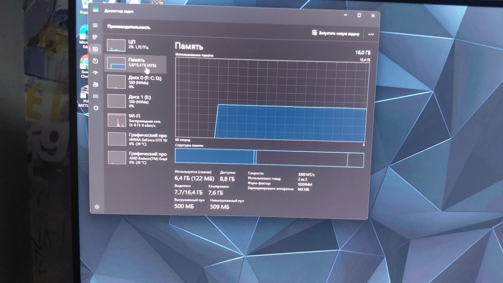The image size is (503, 283).
Task: Open the hamburger navigation menu
Action: click(x=95, y=25)
